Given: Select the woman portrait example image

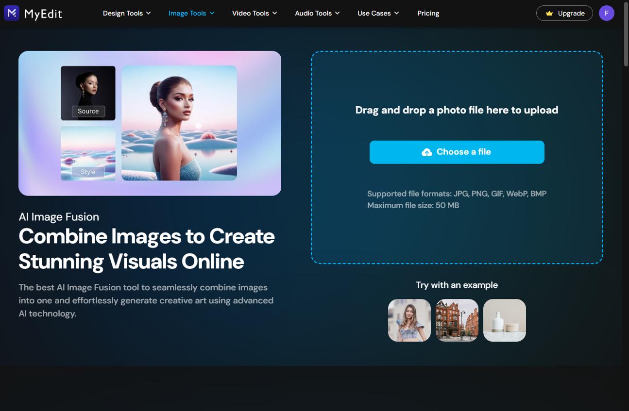Looking at the screenshot, I should (409, 320).
